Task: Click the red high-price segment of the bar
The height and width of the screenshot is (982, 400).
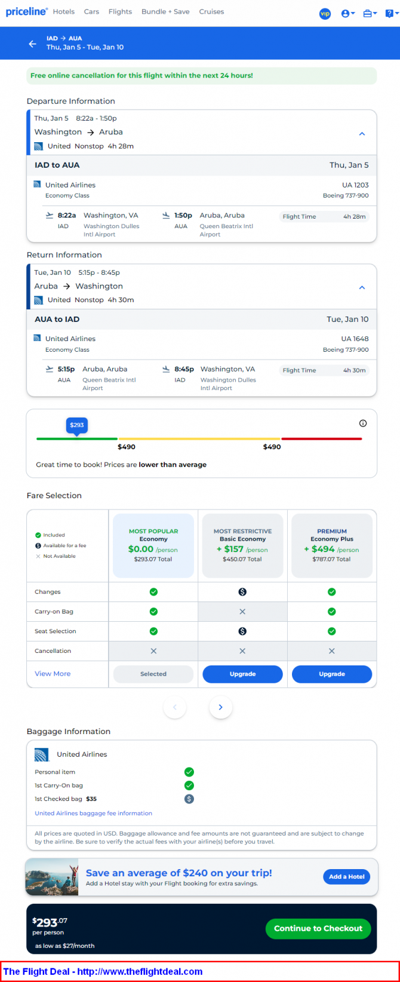Action: coord(322,439)
